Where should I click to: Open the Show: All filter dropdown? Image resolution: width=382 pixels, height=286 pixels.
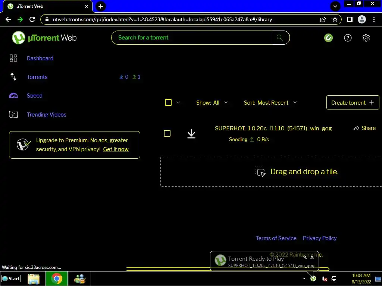click(212, 103)
